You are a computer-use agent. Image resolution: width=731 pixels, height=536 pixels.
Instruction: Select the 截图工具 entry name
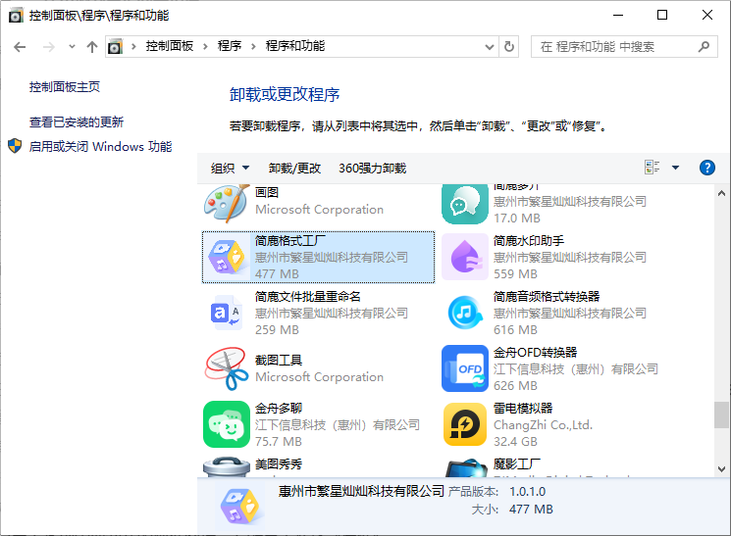(x=279, y=360)
